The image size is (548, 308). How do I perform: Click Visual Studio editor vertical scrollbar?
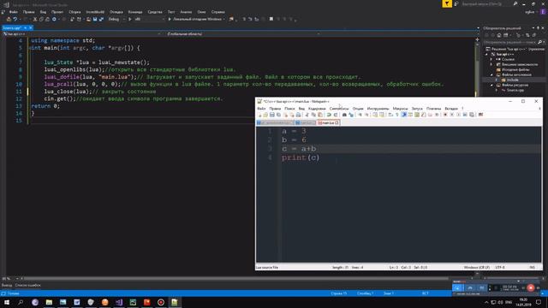click(x=478, y=70)
